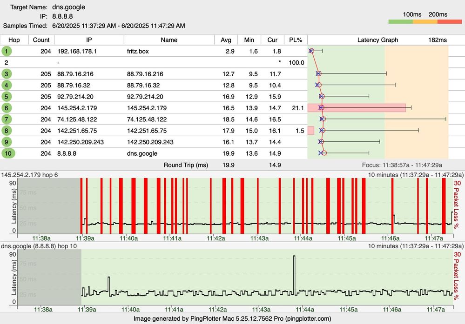465x324 pixels.
Task: Select the hop 6 circle for 145.254.2.179
Action: pos(7,108)
